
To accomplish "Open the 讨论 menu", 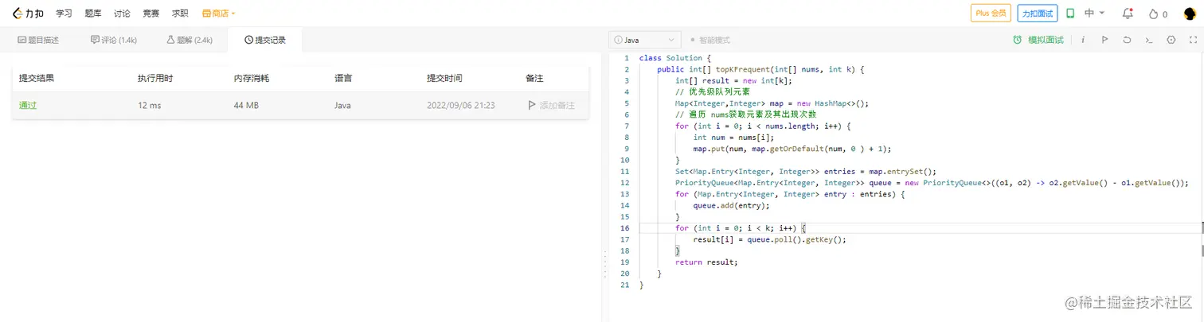I will 122,14.
